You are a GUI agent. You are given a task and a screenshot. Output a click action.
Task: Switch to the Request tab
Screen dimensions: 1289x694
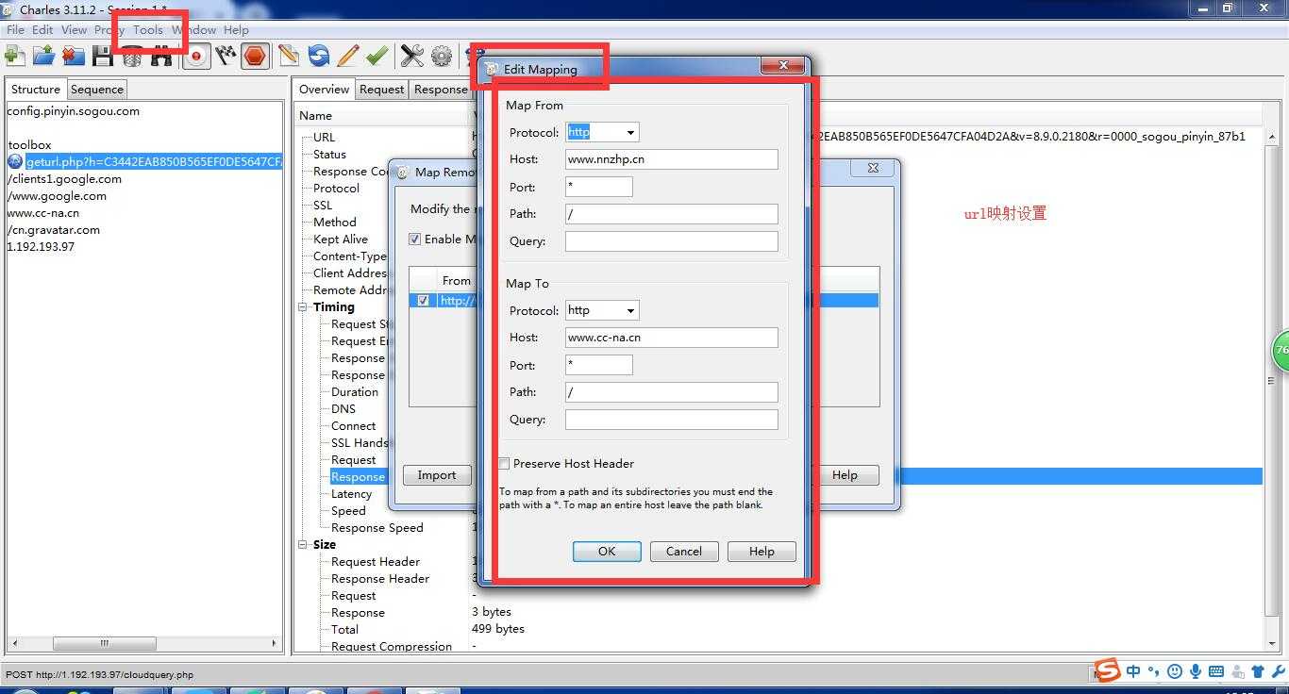382,90
